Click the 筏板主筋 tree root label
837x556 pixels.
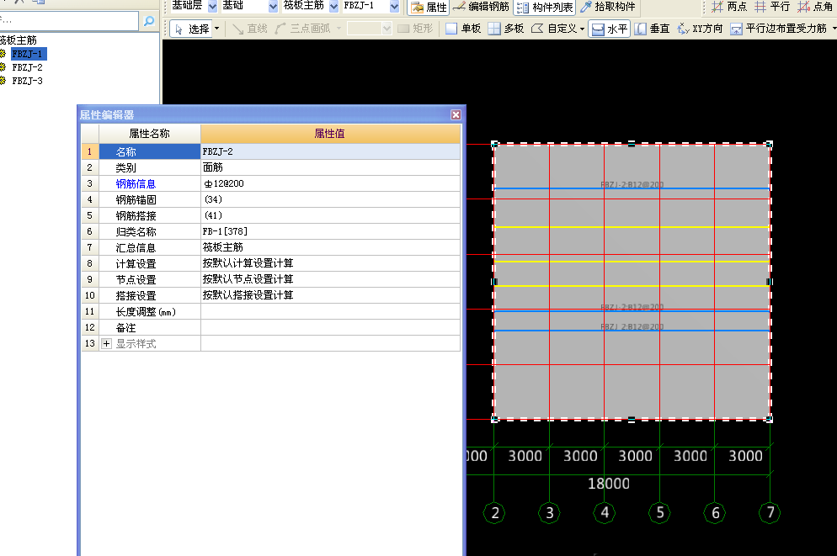pyautogui.click(x=19, y=40)
